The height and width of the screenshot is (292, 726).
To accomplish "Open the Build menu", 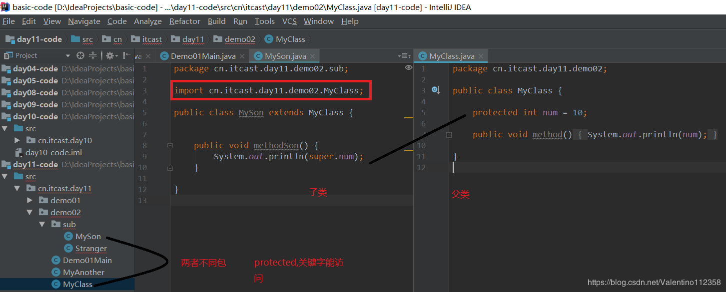I will (217, 21).
